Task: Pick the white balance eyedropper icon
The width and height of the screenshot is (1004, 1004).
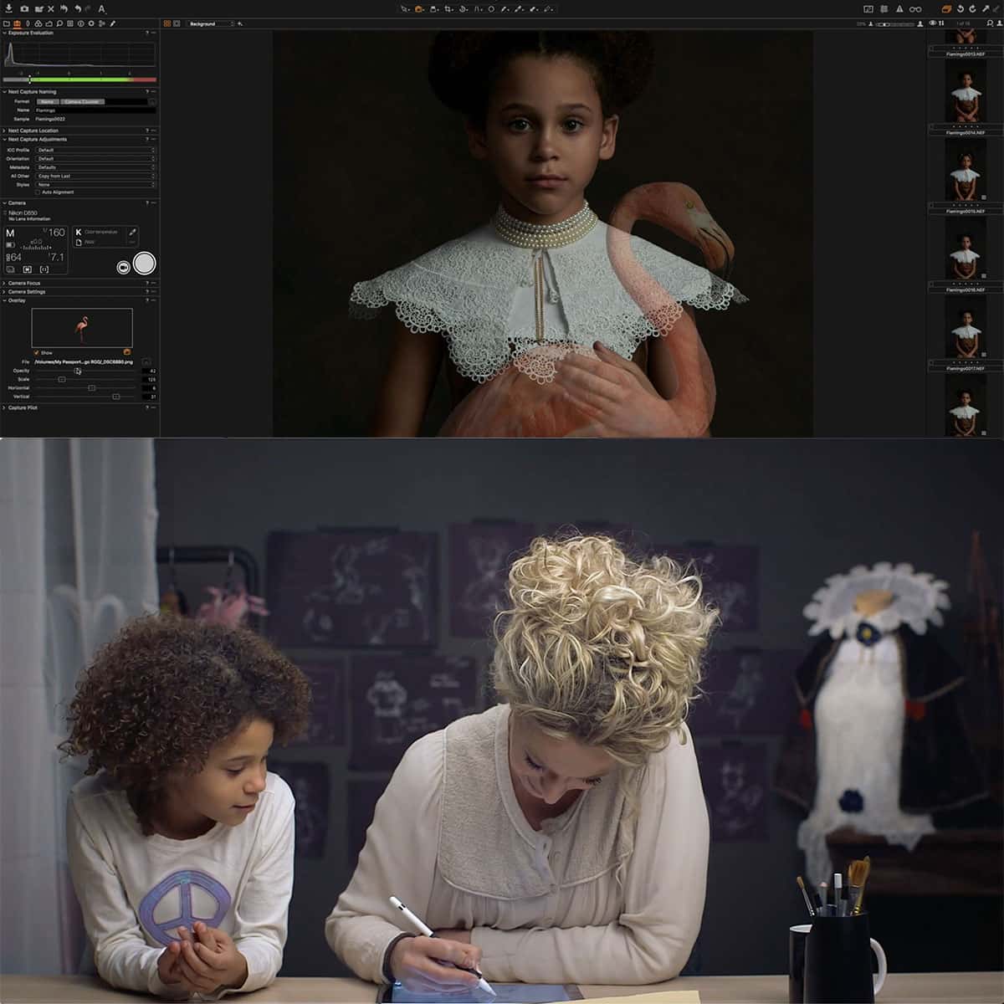Action: coord(131,233)
